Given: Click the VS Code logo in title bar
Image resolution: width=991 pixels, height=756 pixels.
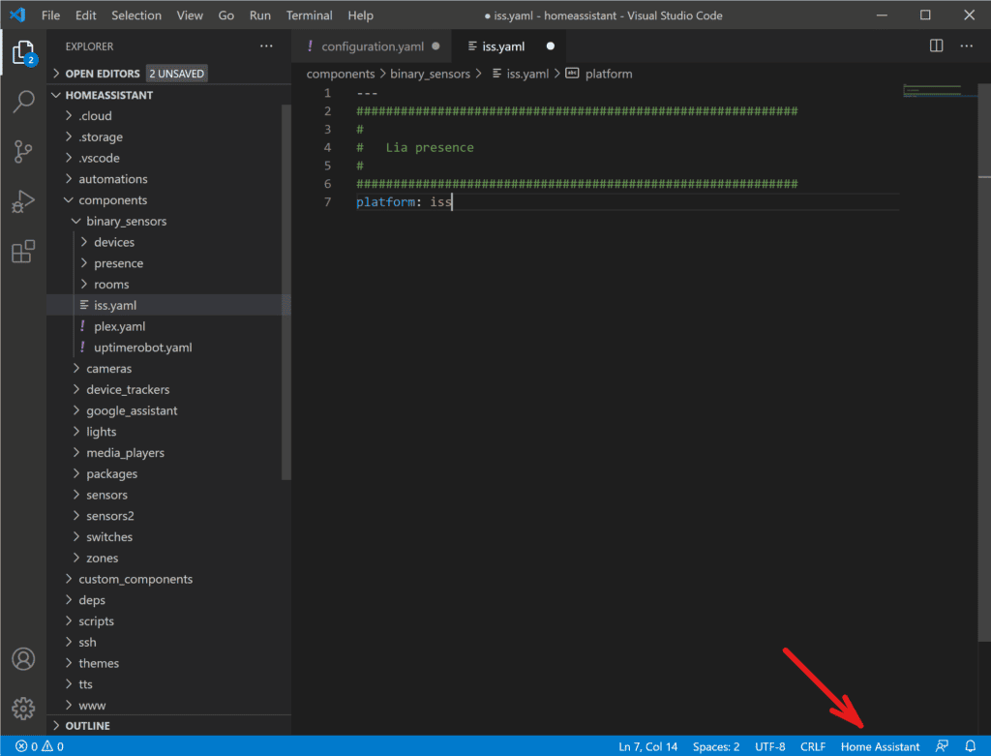Looking at the screenshot, I should click(x=17, y=15).
